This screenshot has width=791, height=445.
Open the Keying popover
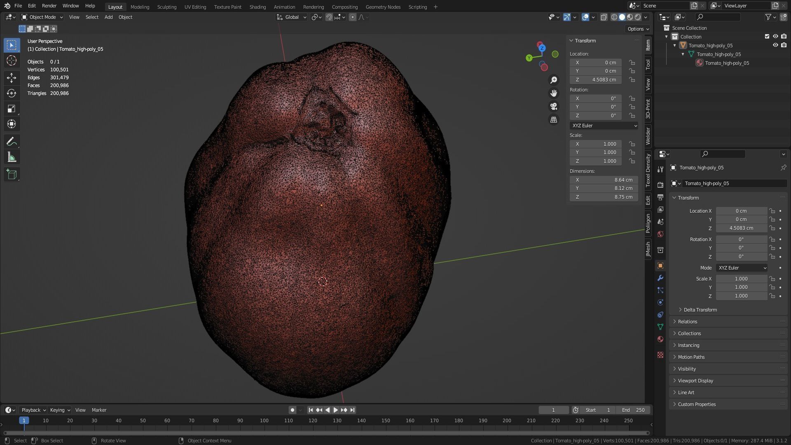pyautogui.click(x=60, y=410)
